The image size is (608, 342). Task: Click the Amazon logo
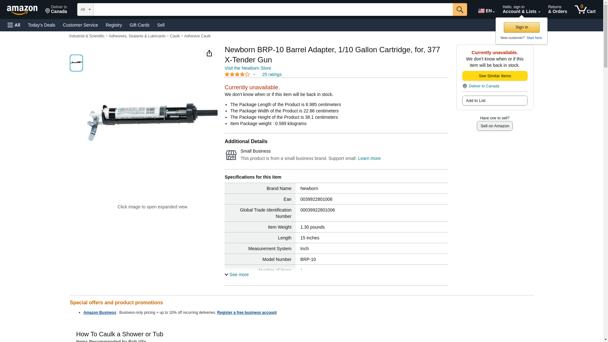click(22, 10)
